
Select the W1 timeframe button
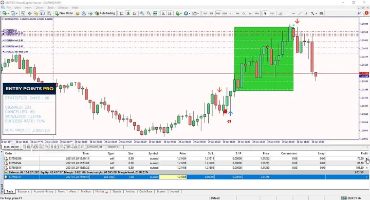tap(251, 13)
